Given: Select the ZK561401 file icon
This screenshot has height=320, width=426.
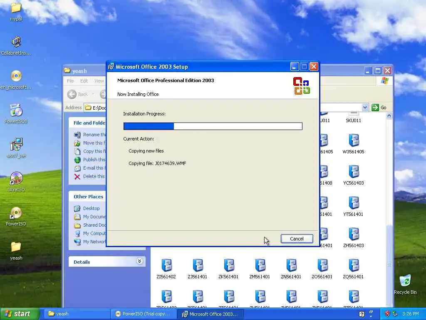Looking at the screenshot, I should (x=228, y=269).
